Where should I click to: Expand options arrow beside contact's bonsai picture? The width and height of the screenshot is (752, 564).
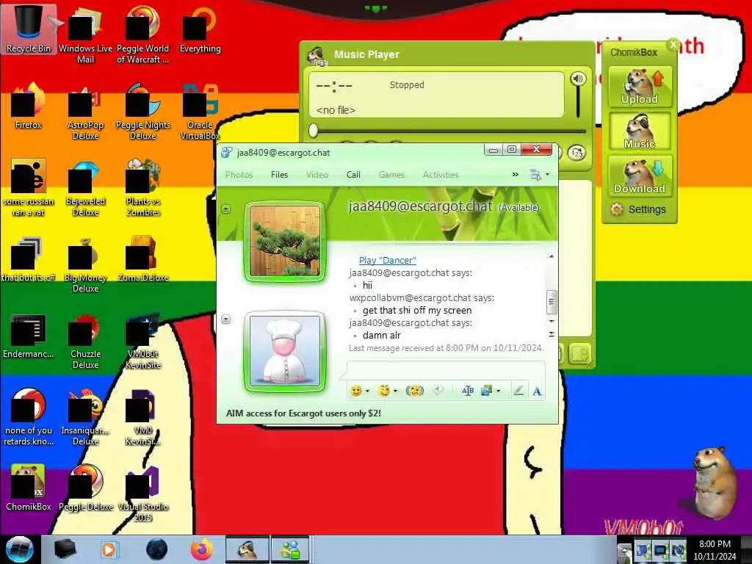click(226, 209)
